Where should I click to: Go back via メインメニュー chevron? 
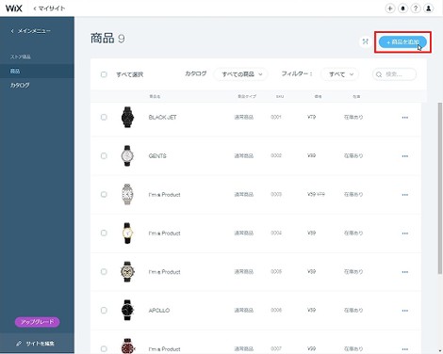[x=12, y=31]
